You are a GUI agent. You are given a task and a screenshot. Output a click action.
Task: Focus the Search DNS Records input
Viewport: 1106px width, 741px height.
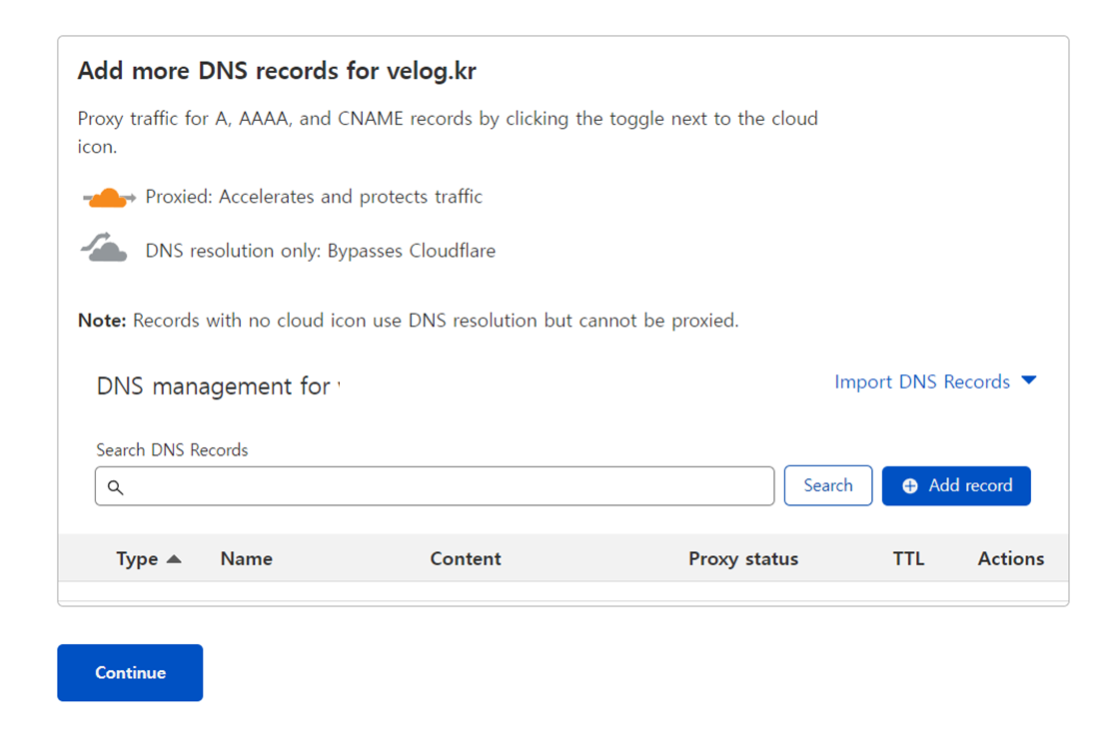click(x=435, y=485)
